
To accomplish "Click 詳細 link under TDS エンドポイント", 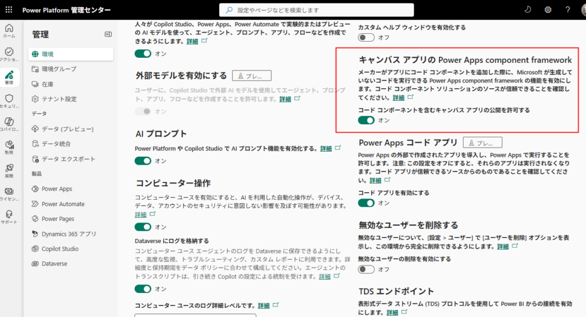I will tap(392, 312).
